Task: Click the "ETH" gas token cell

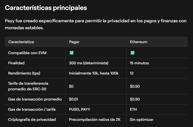Action: (134, 109)
